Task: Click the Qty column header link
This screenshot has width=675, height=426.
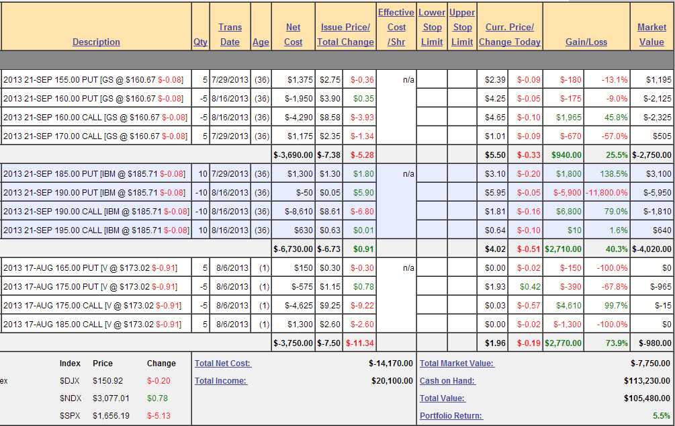Action: [x=200, y=42]
